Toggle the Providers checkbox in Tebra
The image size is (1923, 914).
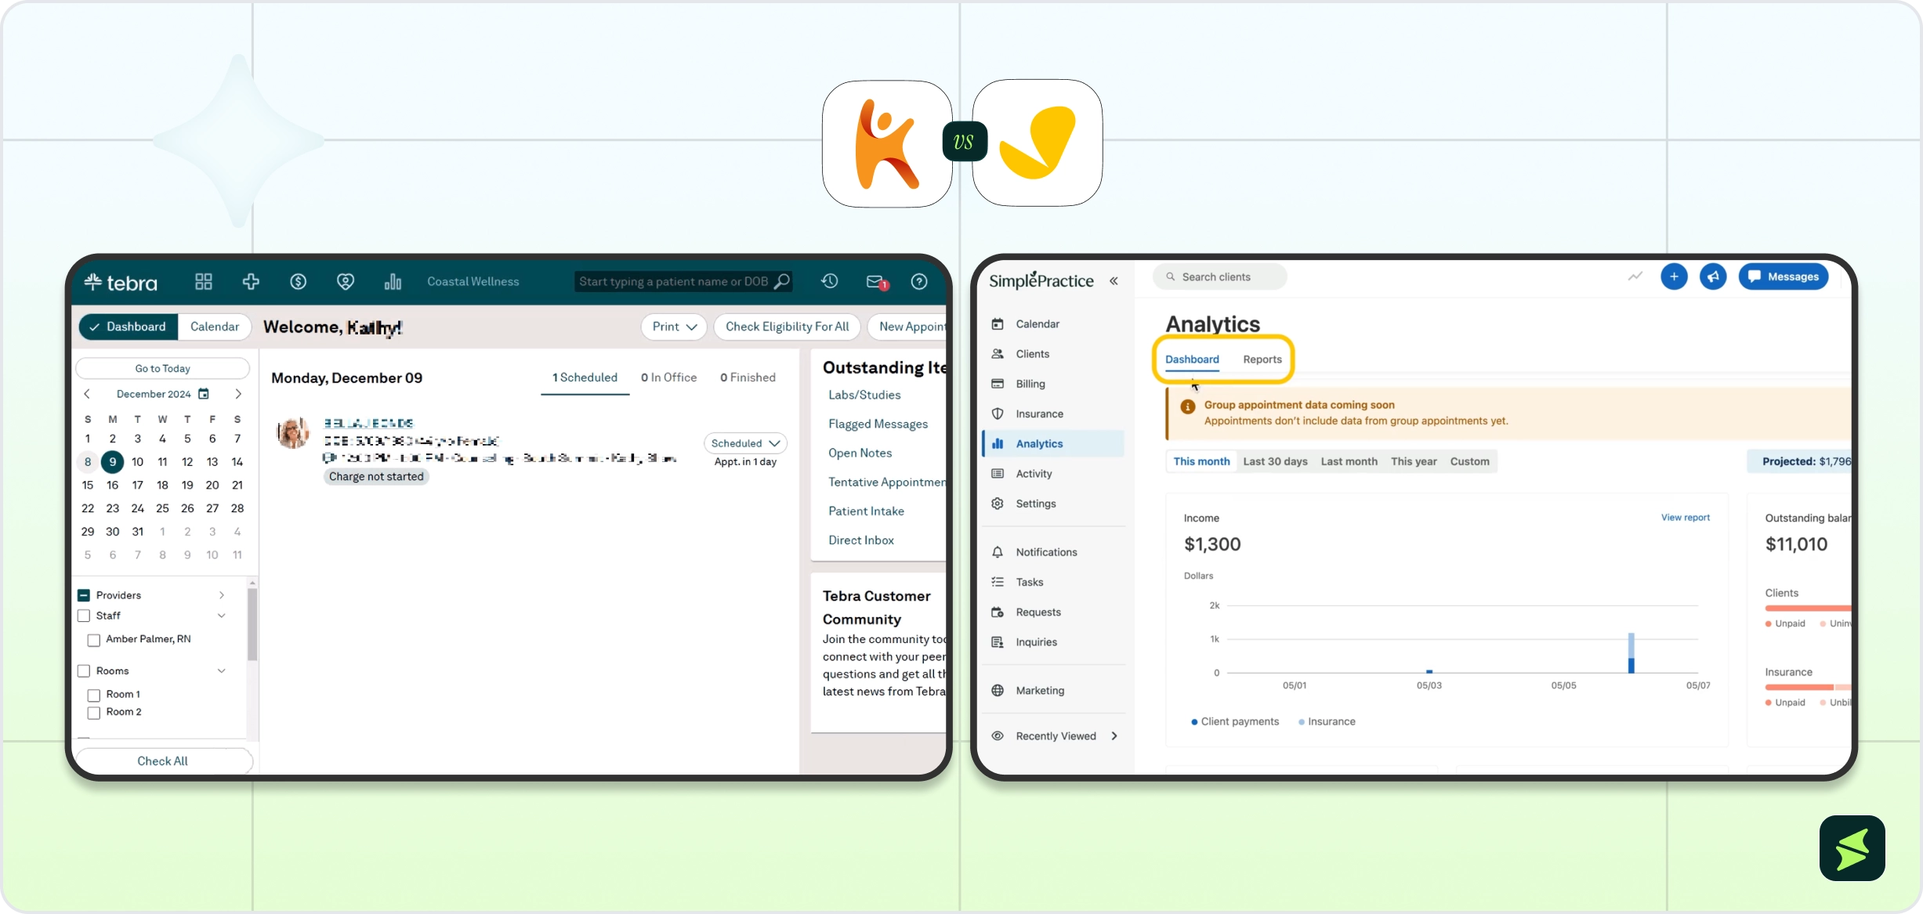click(84, 595)
